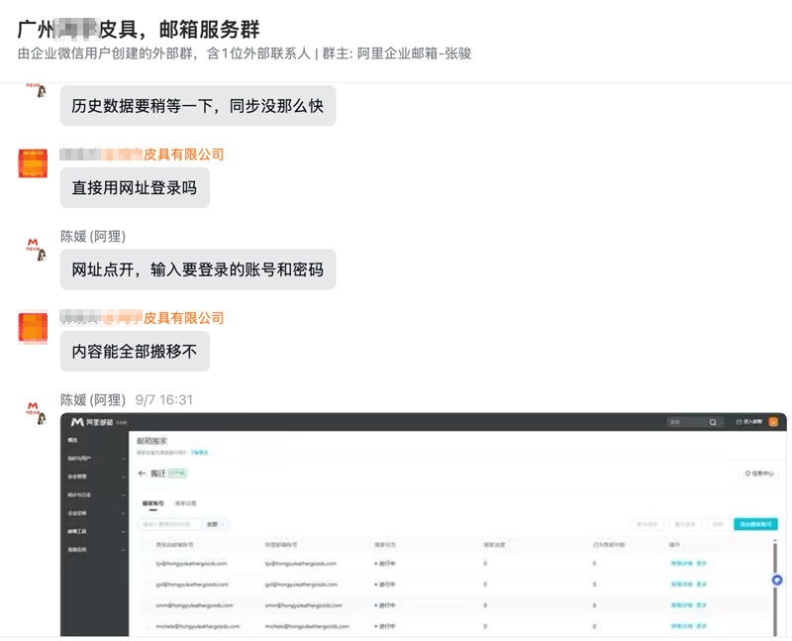Expand 高级应用 sidebar section
The height and width of the screenshot is (641, 792).
(96, 550)
